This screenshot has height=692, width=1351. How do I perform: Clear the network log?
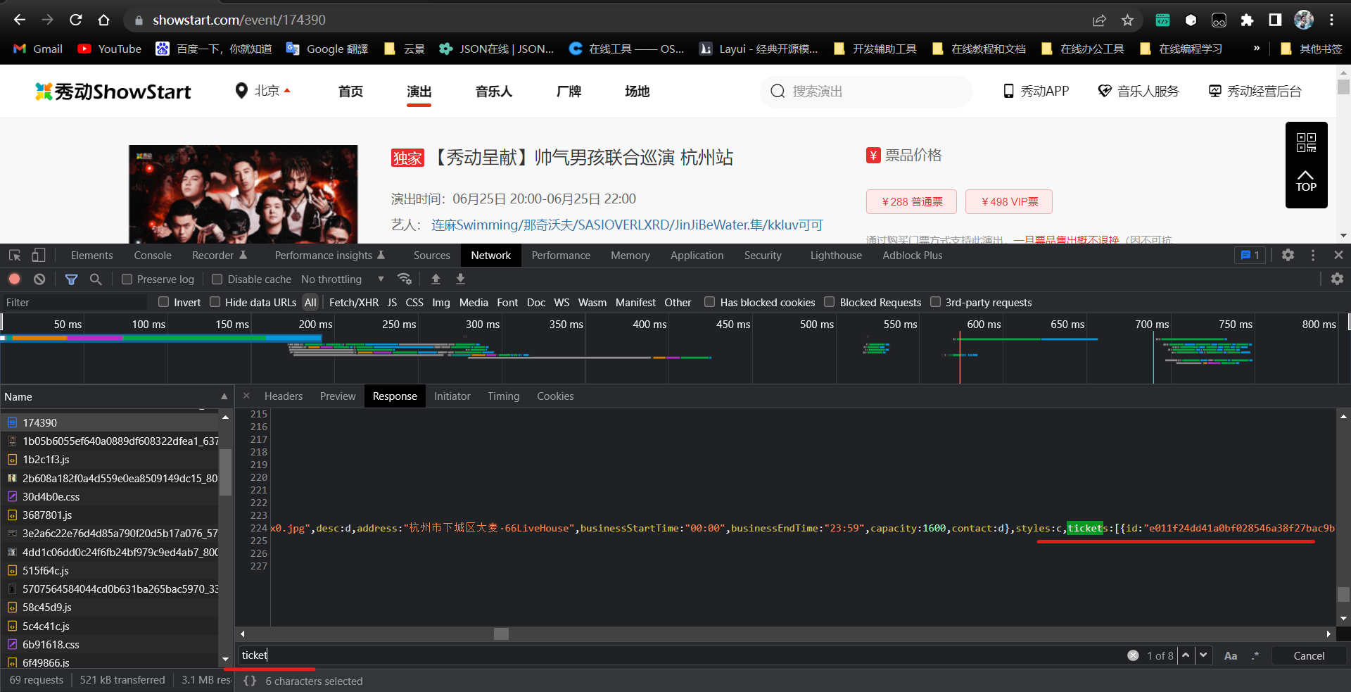pos(39,279)
